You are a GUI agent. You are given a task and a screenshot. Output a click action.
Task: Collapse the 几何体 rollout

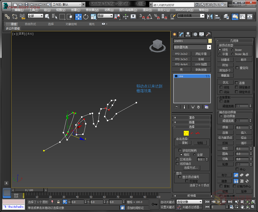click(x=234, y=41)
